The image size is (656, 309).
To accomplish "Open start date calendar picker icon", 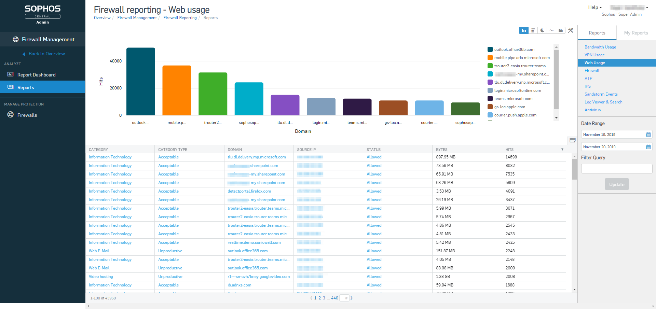I will [x=648, y=135].
